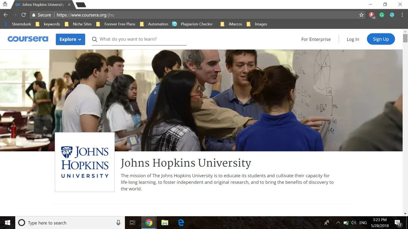Reload the Coursera page
This screenshot has width=408, height=229.
pyautogui.click(x=23, y=15)
